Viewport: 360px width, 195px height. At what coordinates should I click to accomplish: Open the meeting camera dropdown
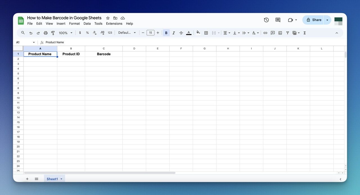(296, 20)
